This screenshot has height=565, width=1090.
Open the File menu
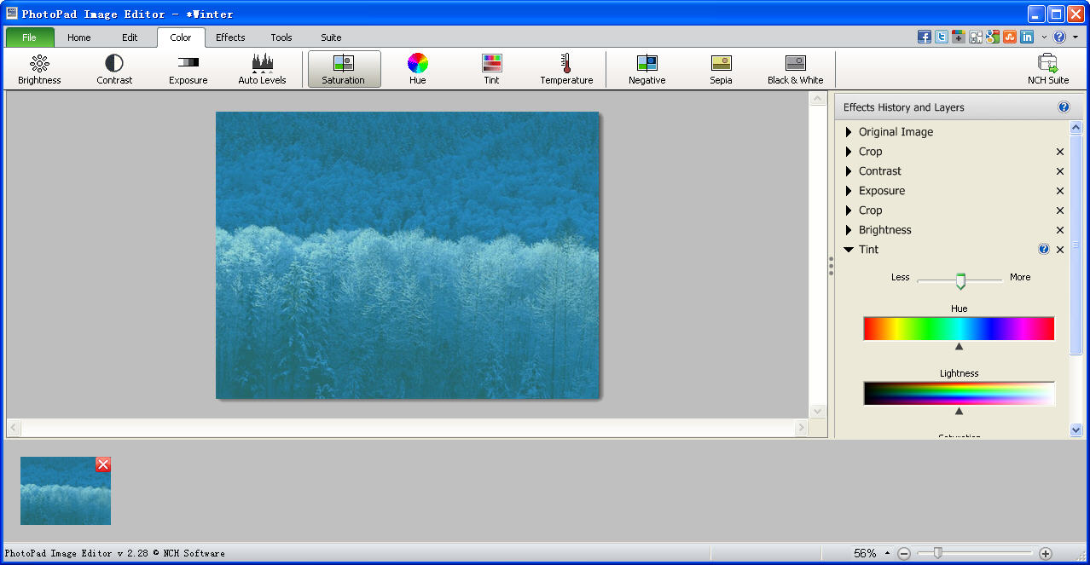[x=30, y=37]
